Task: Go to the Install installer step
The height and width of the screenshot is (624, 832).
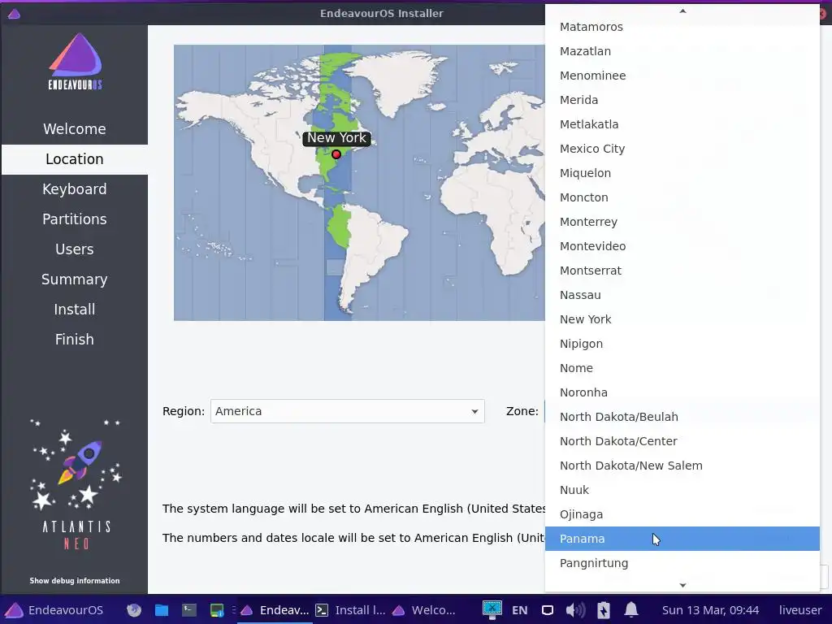Action: tap(74, 310)
